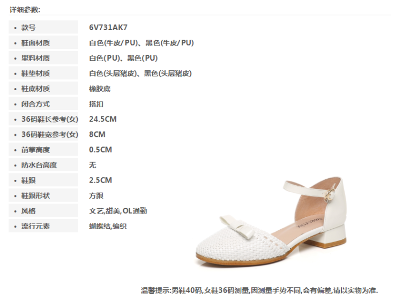The image size is (402, 299).
Task: Select the model number 6V731AK7 text
Action: [x=108, y=27]
